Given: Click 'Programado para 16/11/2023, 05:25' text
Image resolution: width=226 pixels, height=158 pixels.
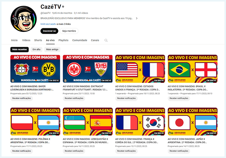Looking at the screenshot, I should point(79,146).
